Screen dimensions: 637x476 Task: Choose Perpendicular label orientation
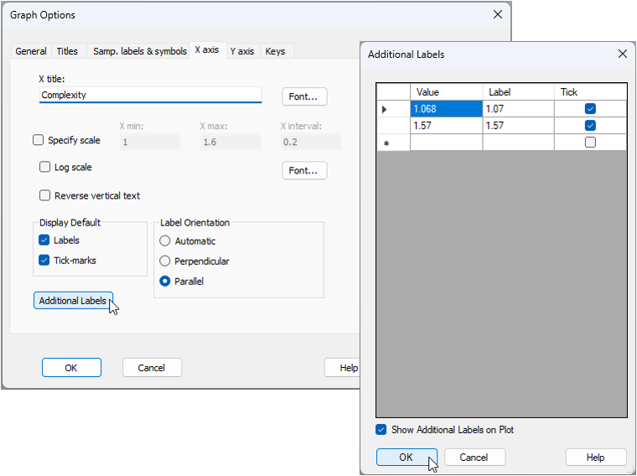click(x=165, y=261)
